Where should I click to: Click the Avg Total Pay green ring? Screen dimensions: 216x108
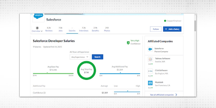tap(86, 70)
